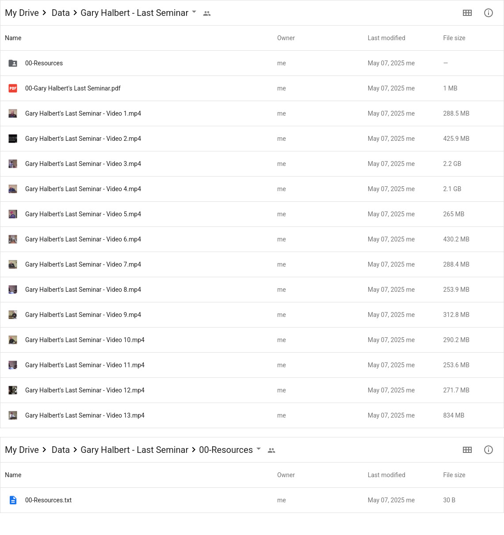Open the shared 00-Resources folder icon

(13, 63)
